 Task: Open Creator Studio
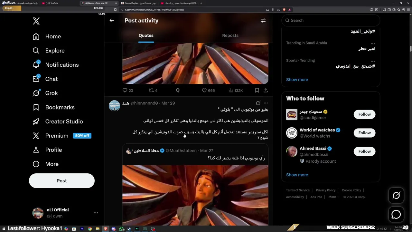tap(58, 121)
